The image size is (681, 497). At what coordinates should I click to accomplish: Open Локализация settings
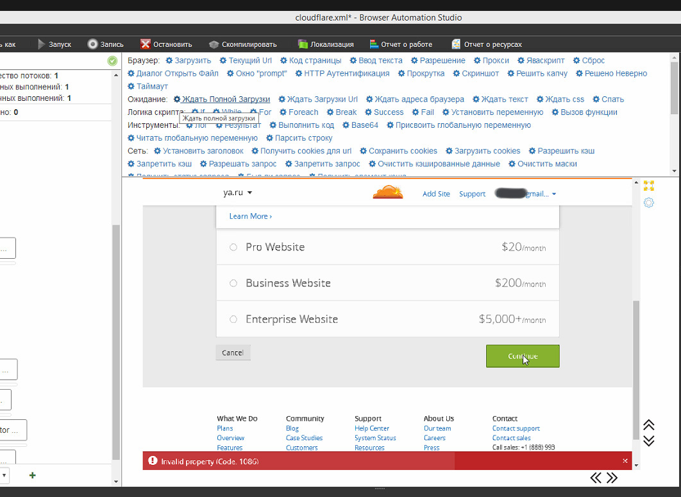tap(326, 44)
